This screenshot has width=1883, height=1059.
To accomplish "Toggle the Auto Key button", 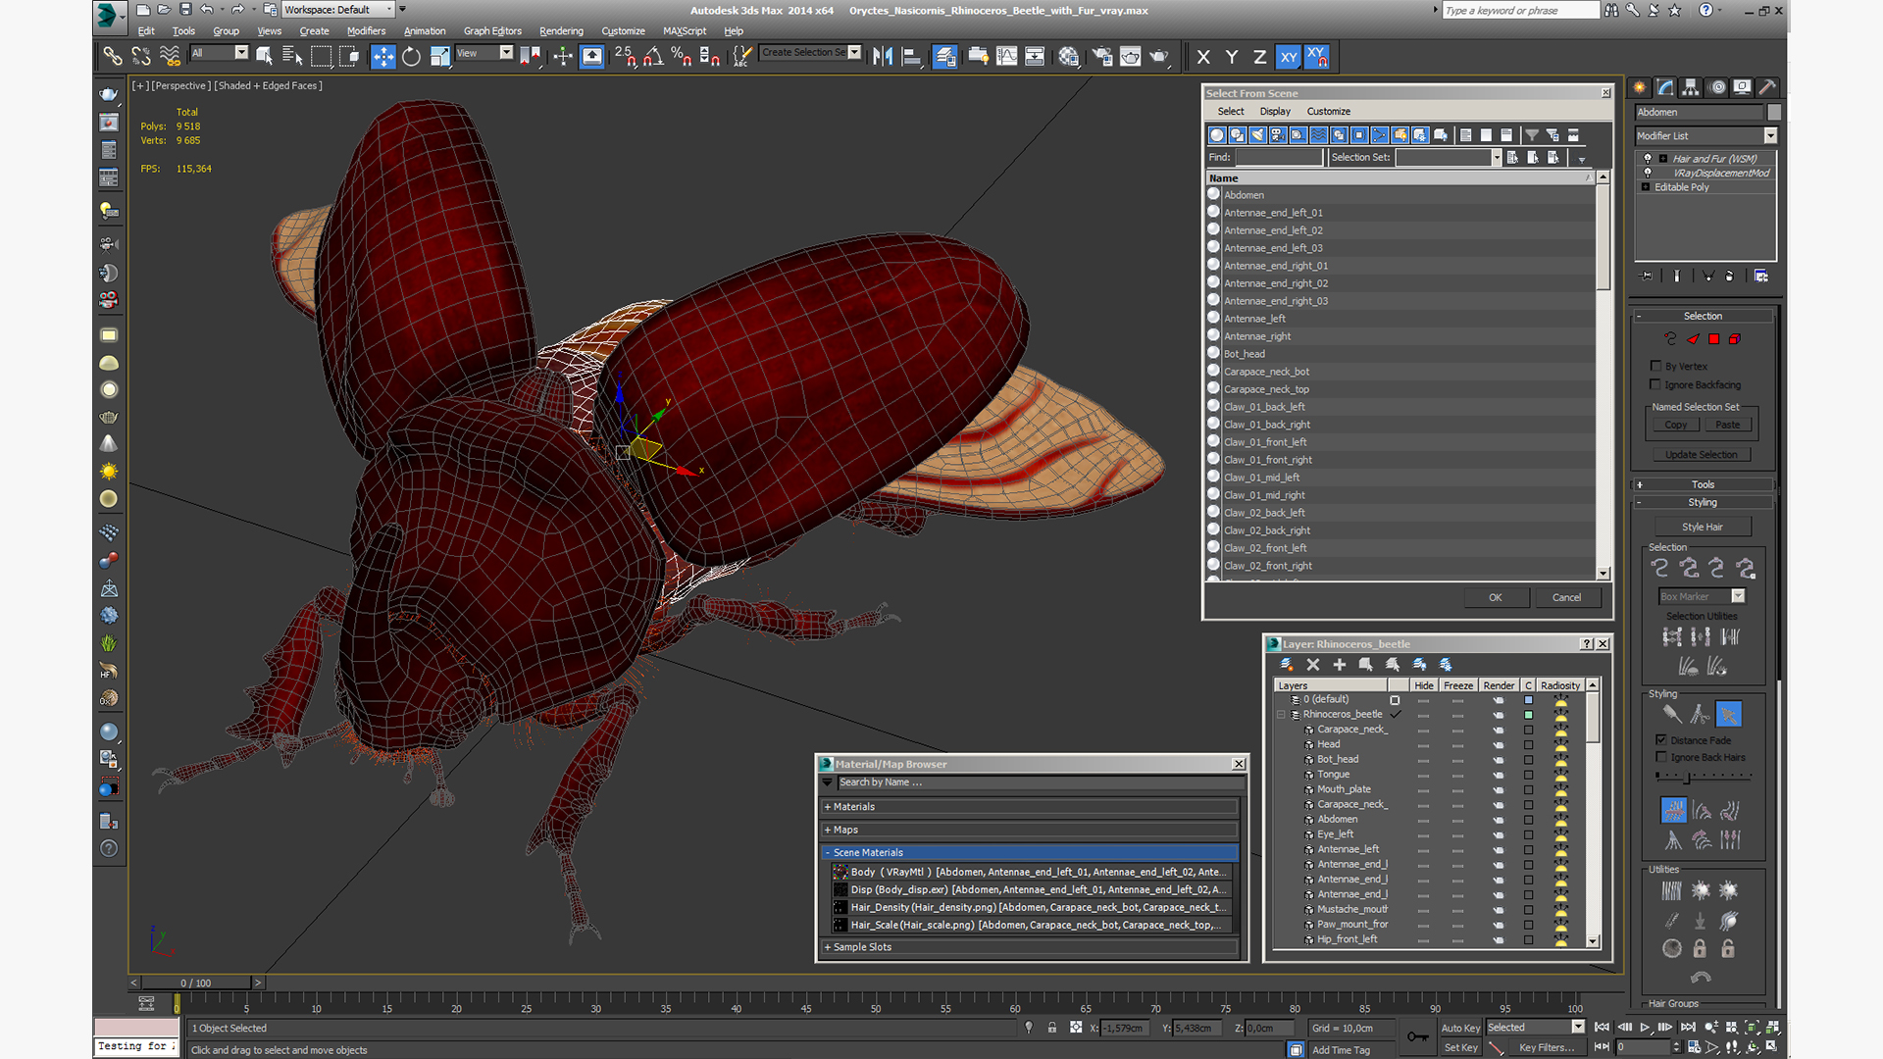I will coord(1459,1028).
